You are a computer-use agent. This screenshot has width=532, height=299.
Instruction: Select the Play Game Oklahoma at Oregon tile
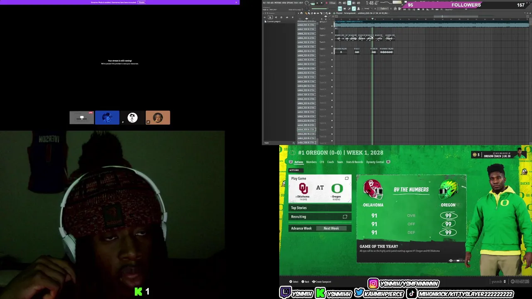coord(320,189)
